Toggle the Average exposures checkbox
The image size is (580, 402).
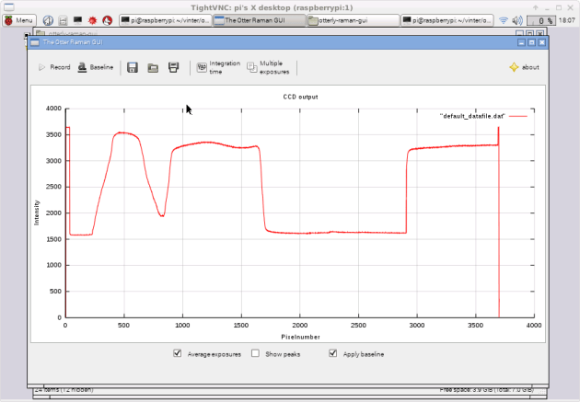click(x=178, y=353)
